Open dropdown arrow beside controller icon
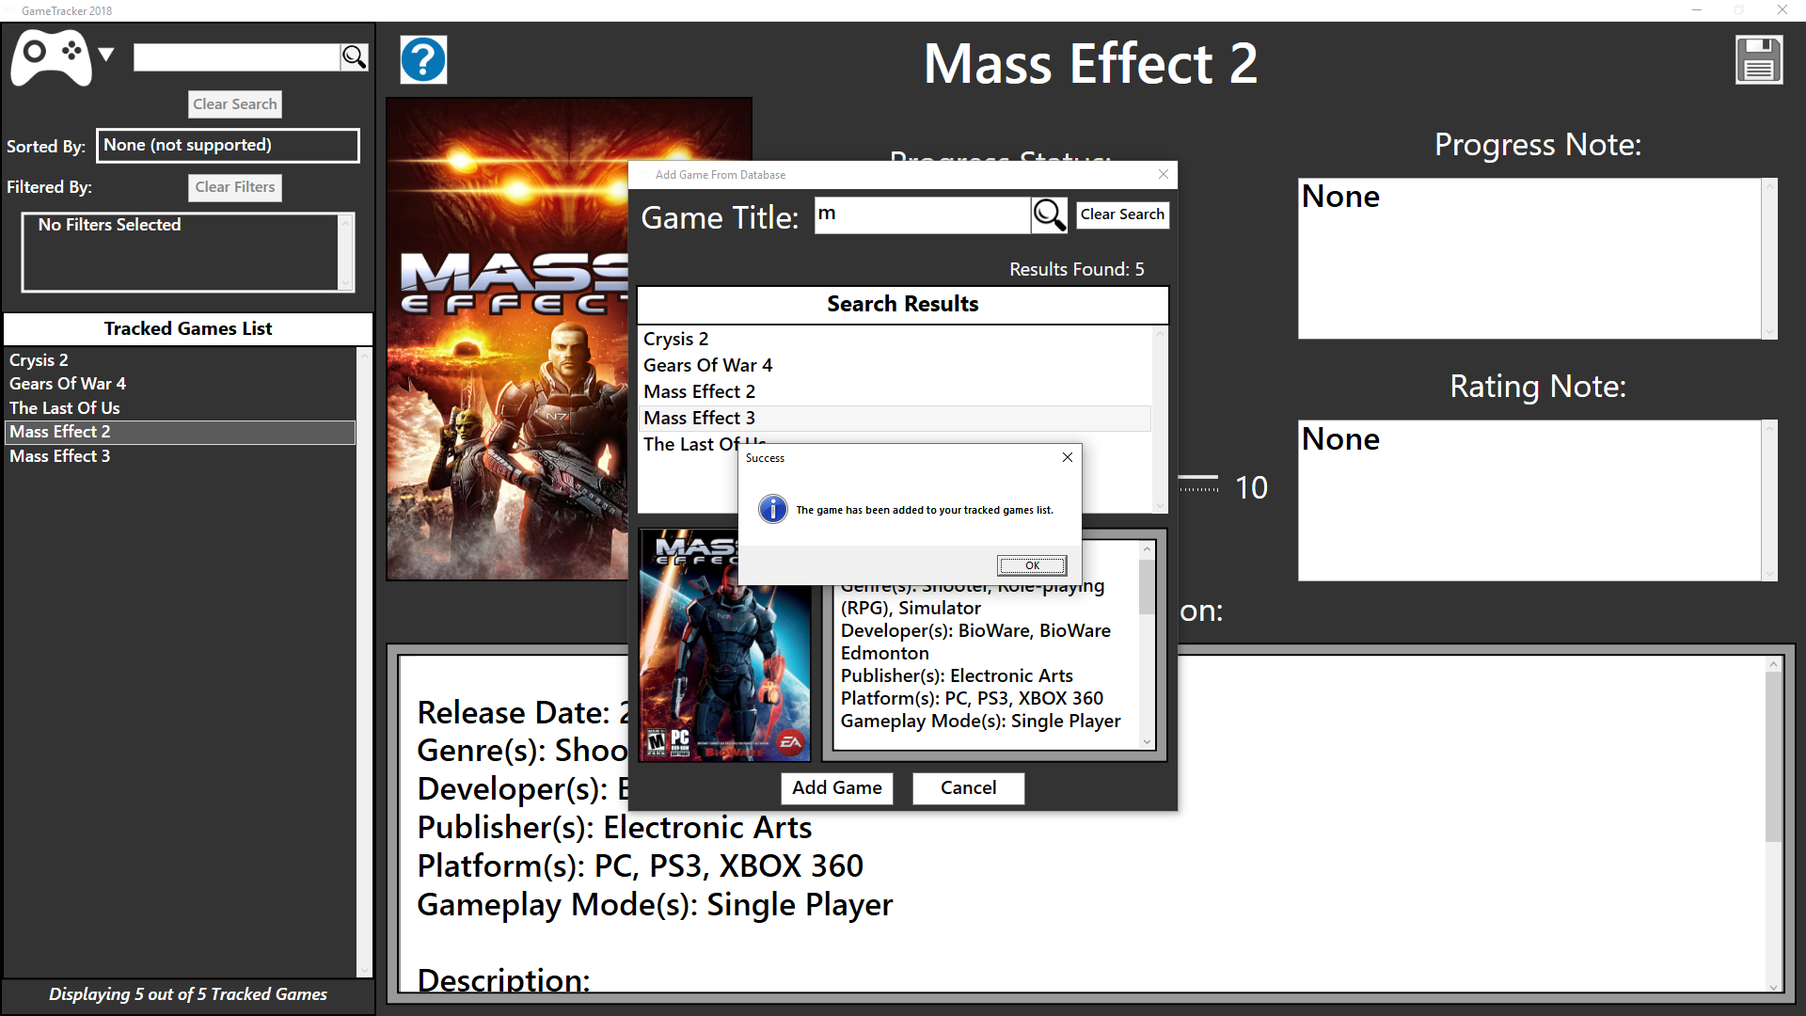Screen dimensions: 1806x1016 click(x=106, y=55)
